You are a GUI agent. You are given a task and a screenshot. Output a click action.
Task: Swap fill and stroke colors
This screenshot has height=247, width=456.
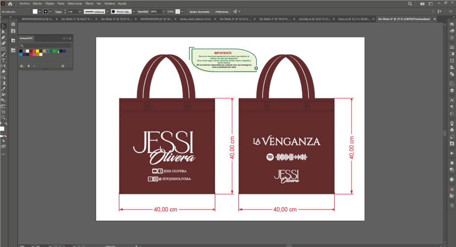tap(6, 124)
